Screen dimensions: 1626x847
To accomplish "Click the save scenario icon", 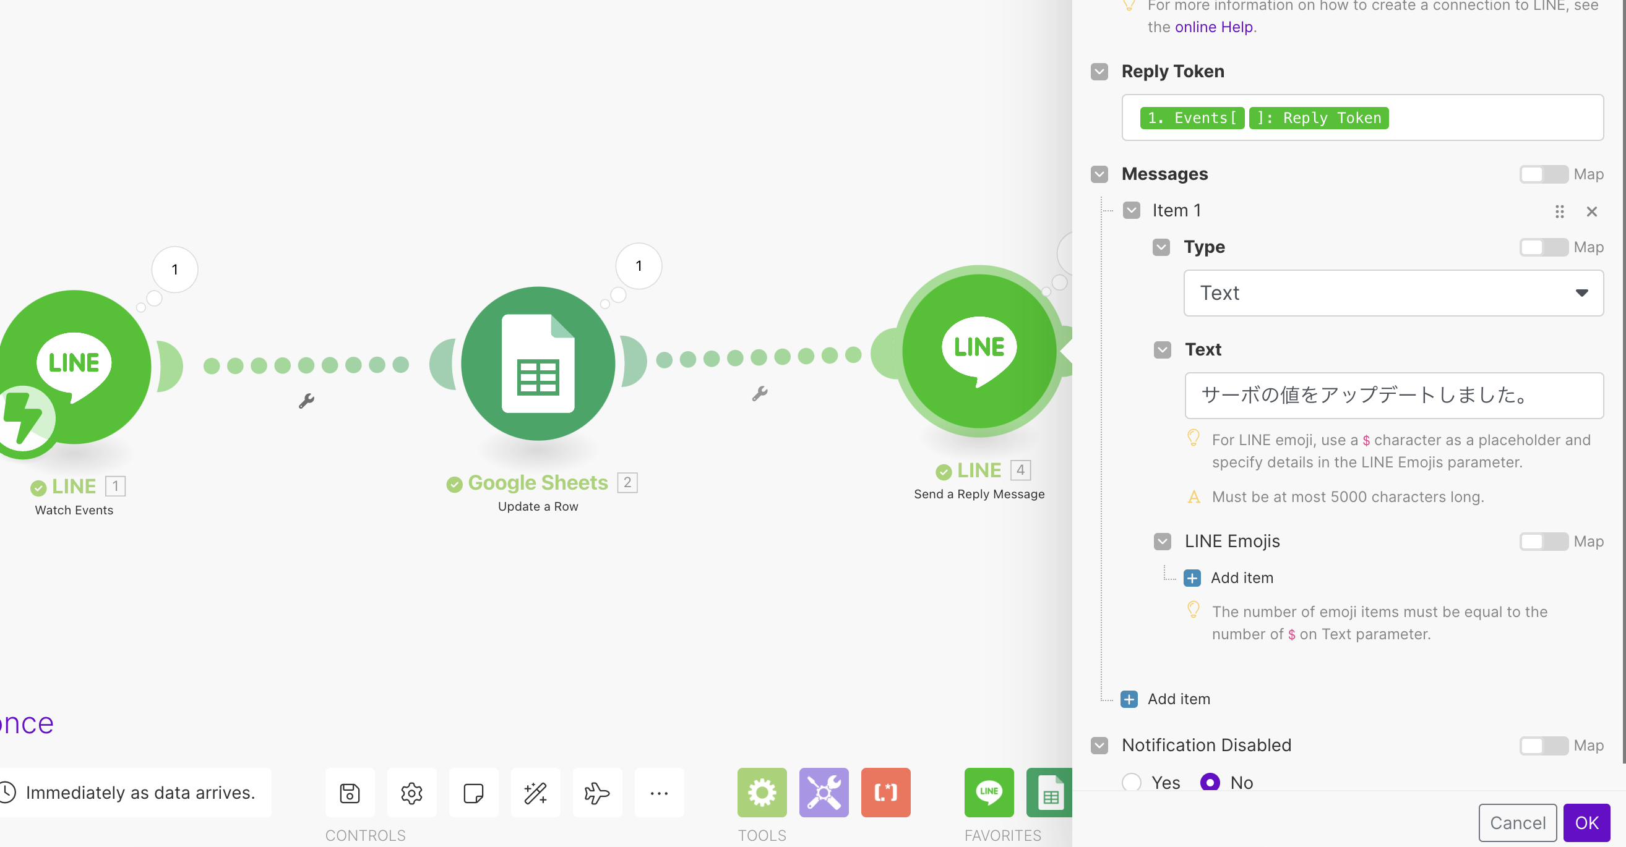I will (350, 793).
